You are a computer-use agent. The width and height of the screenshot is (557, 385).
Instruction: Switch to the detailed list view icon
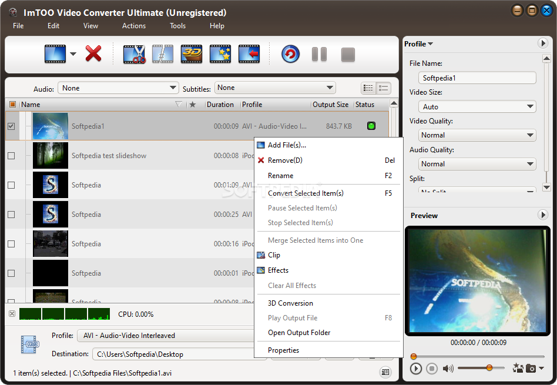[368, 88]
